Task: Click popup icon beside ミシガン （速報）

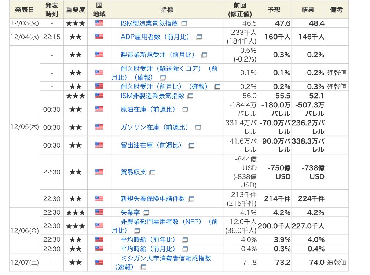Action: click(x=143, y=267)
